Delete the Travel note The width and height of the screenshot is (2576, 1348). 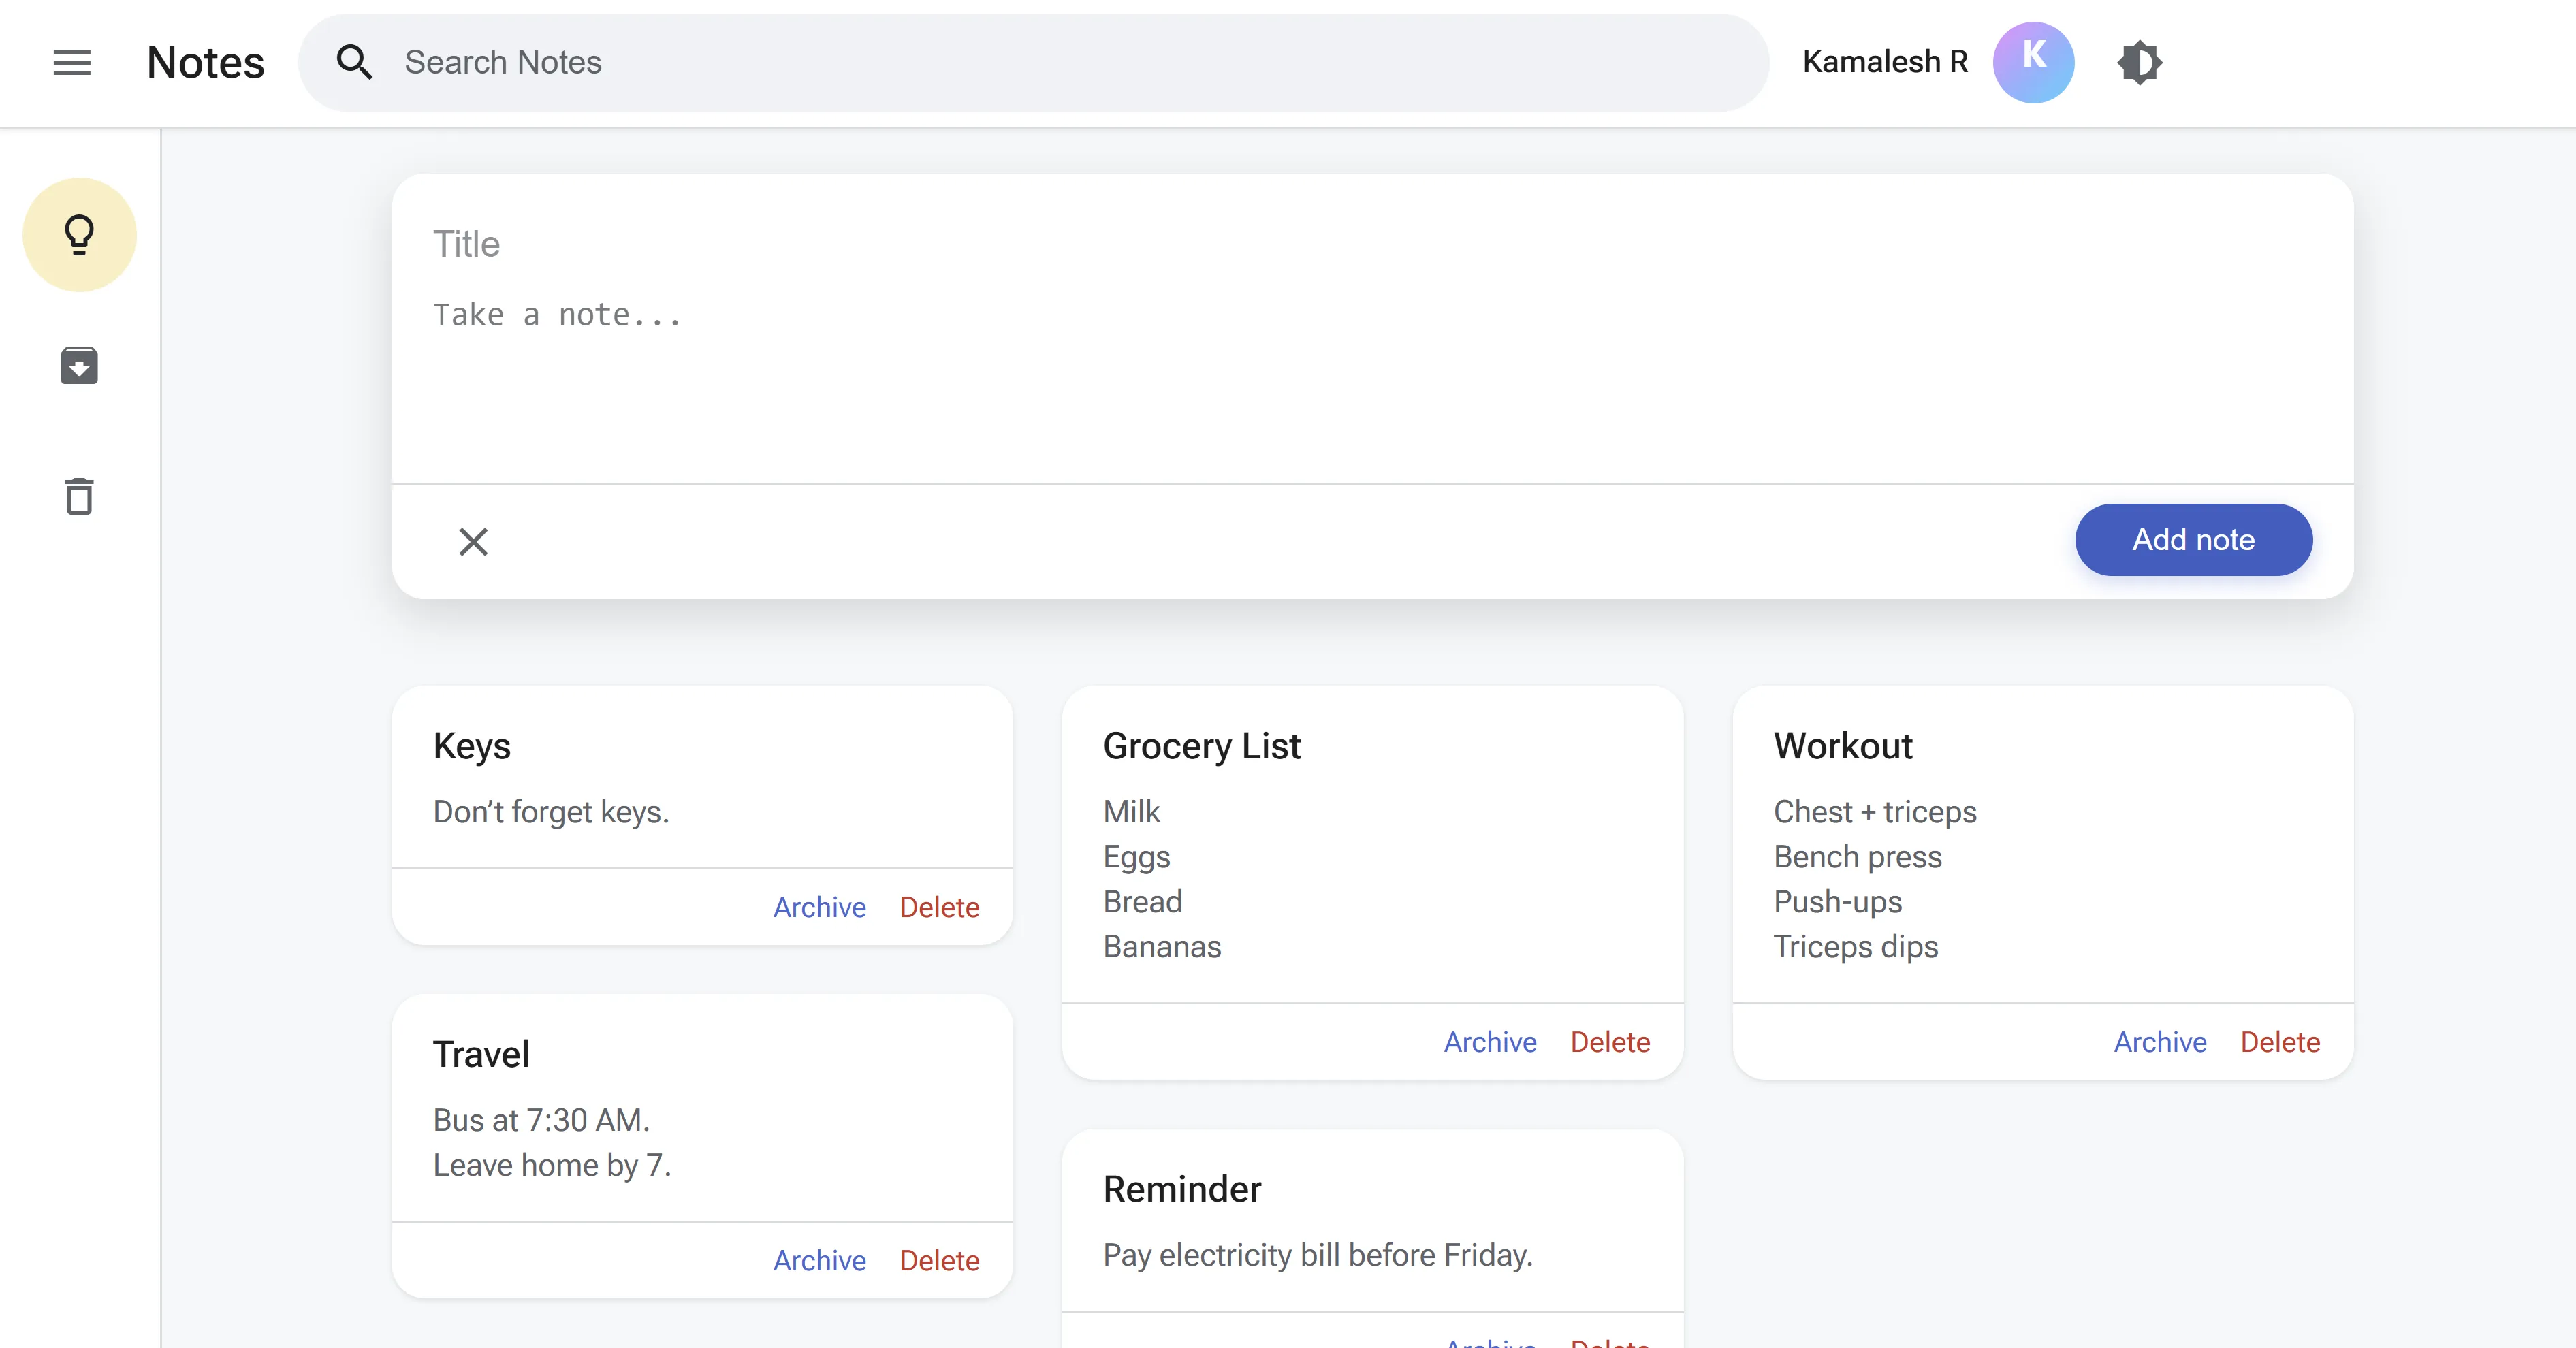point(939,1260)
